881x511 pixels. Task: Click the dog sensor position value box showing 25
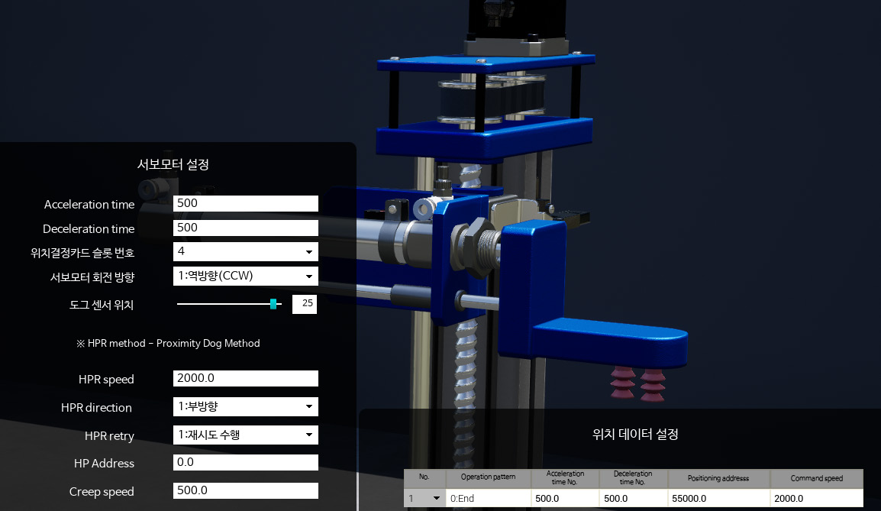coord(304,303)
